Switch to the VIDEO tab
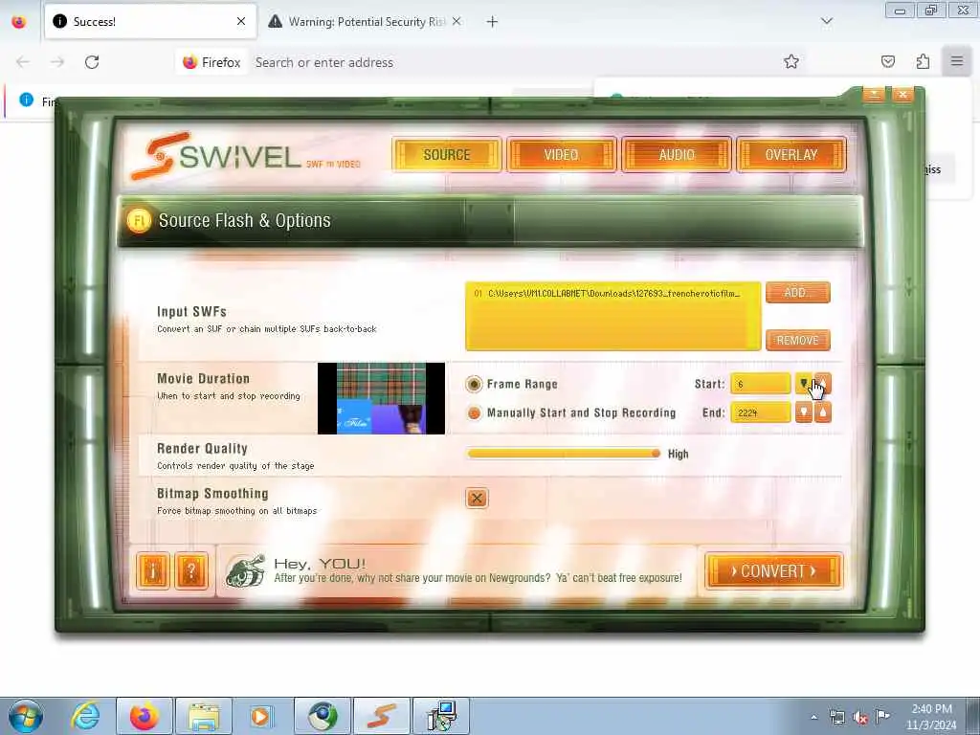Viewport: 980px width, 735px height. pos(561,154)
